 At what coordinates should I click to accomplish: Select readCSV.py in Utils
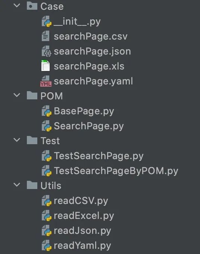click(81, 201)
